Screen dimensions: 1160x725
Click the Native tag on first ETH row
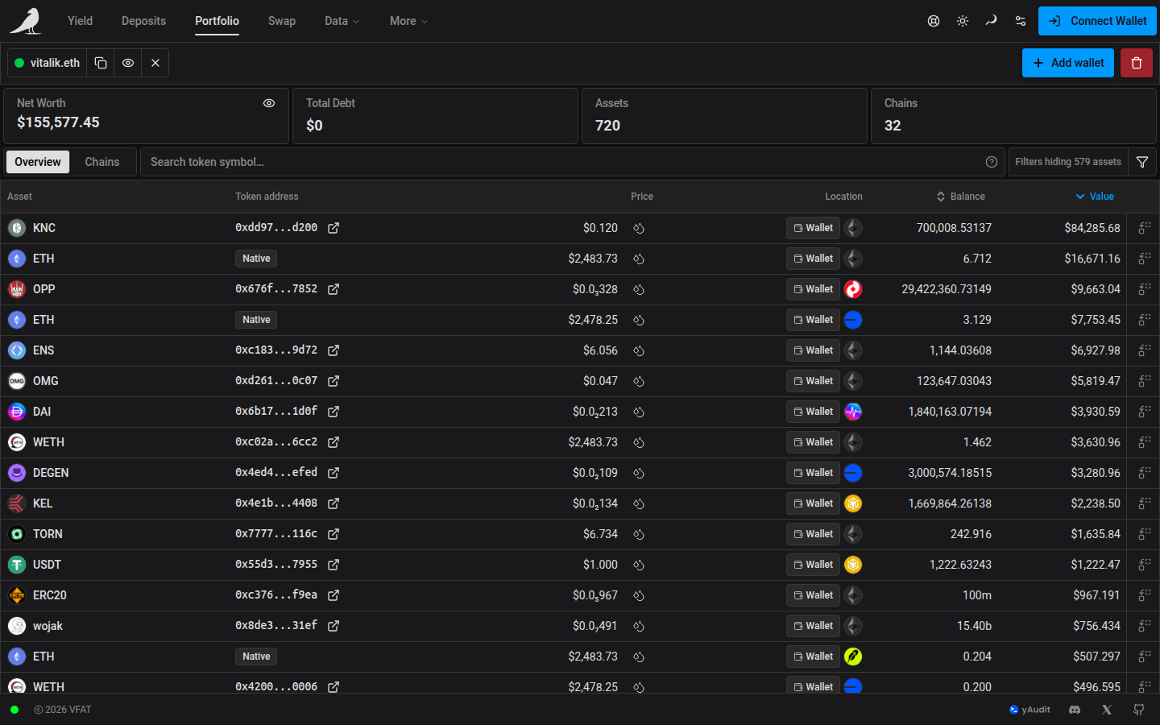point(256,259)
